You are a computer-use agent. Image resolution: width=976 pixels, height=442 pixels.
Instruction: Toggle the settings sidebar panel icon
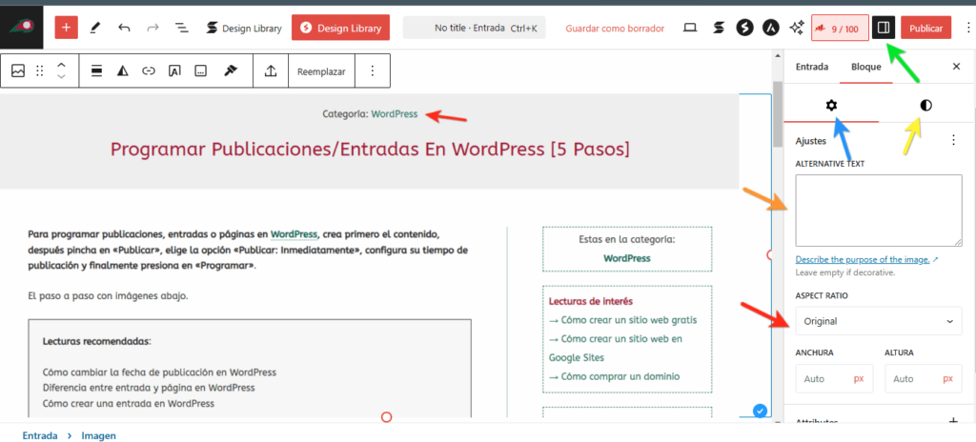[x=884, y=28]
